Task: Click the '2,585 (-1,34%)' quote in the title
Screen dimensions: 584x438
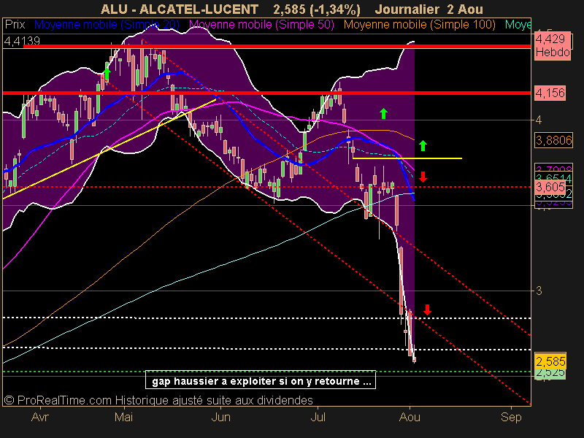Action: tap(317, 9)
